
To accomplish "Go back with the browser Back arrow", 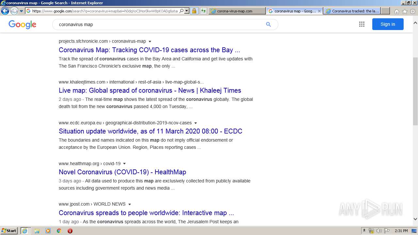I will pos(5,11).
